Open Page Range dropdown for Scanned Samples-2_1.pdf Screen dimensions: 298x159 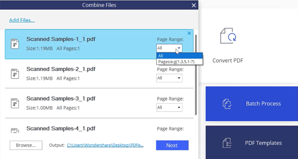tap(169, 78)
